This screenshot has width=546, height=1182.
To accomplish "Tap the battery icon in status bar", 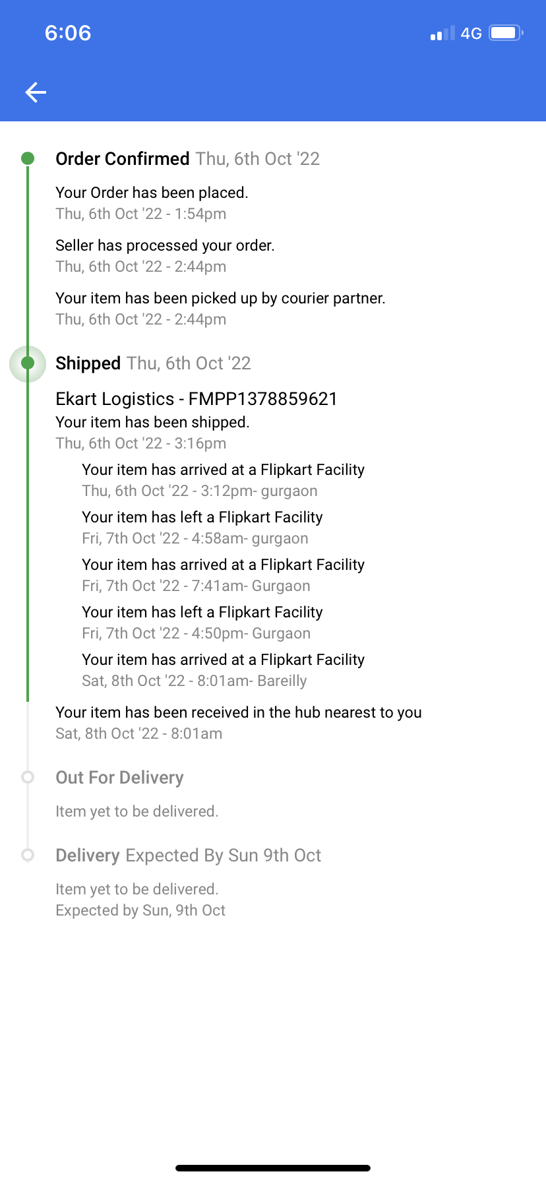I will 506,33.
